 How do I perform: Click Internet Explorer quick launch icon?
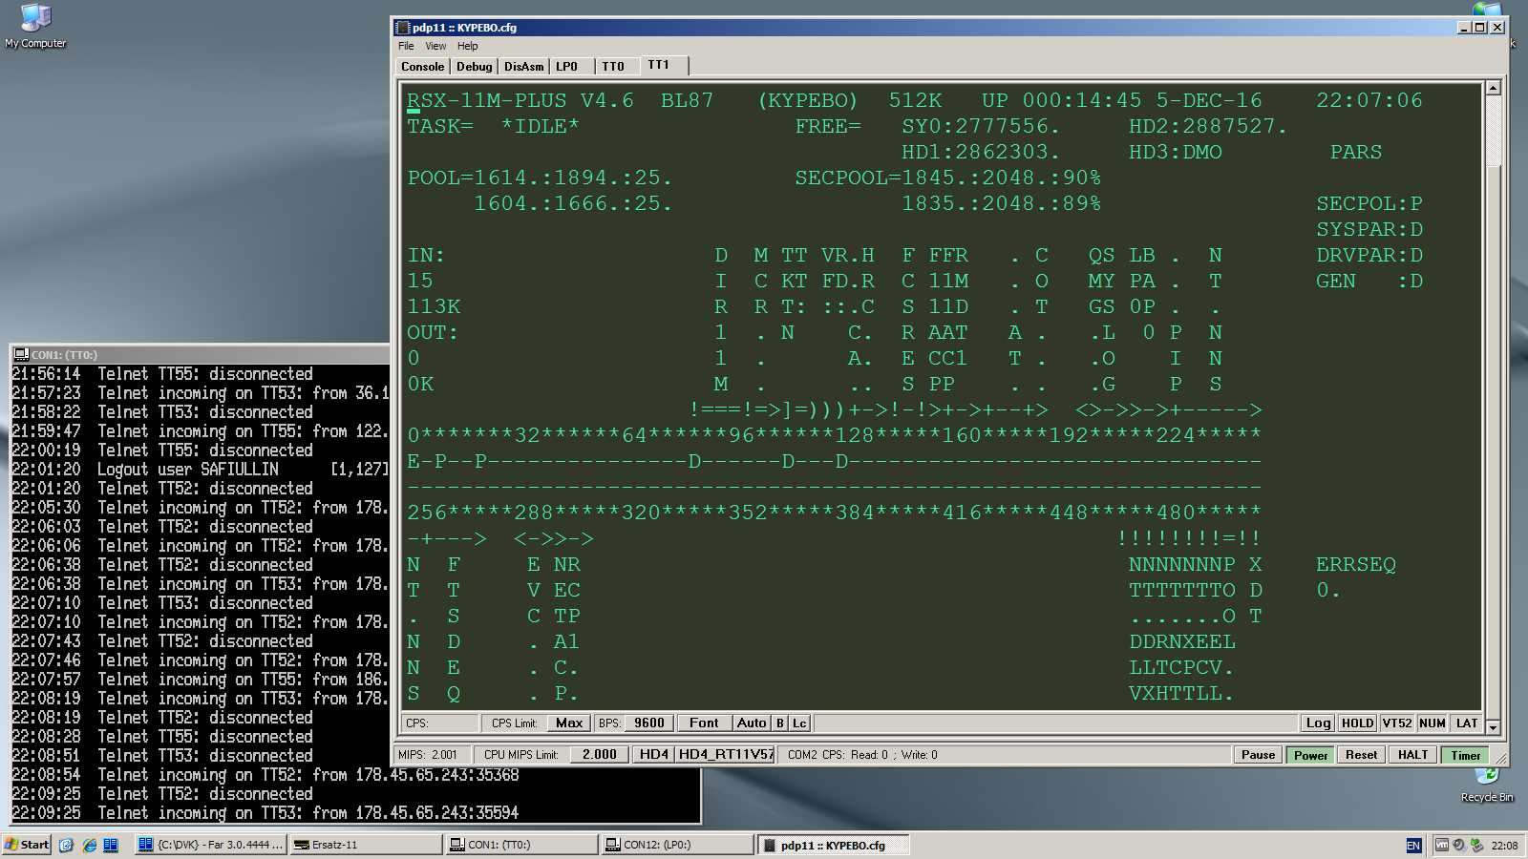90,845
